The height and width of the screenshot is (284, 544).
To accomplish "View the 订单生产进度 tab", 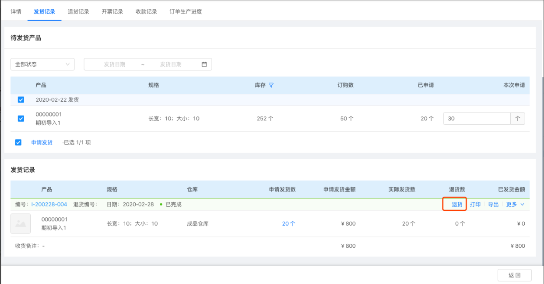I will [186, 12].
